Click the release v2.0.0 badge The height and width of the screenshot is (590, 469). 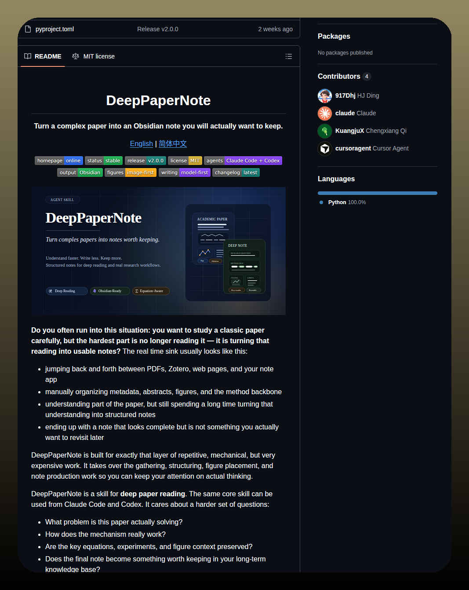(x=145, y=161)
